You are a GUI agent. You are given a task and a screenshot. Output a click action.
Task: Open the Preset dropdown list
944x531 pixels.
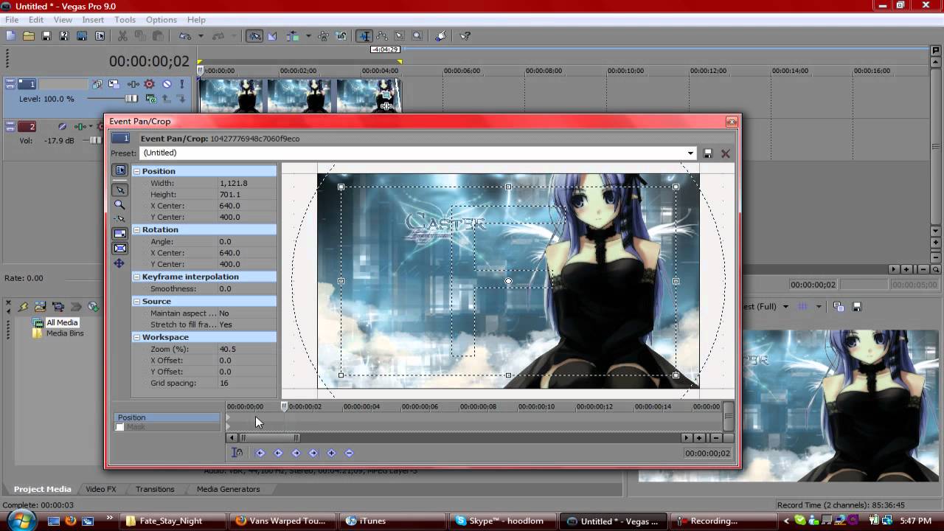[690, 153]
